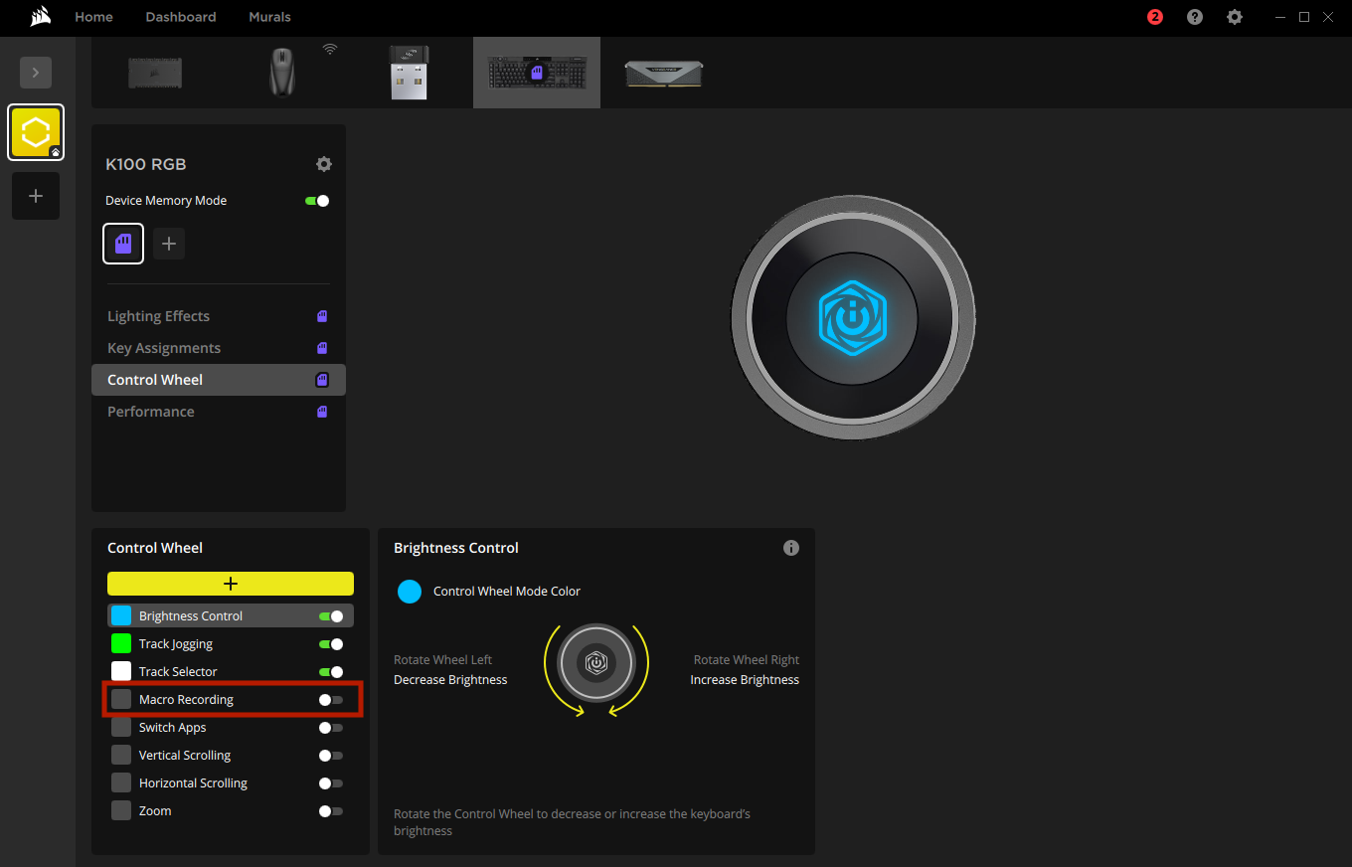The height and width of the screenshot is (867, 1352).
Task: Disable the Track Jogging toggle
Action: [x=331, y=644]
